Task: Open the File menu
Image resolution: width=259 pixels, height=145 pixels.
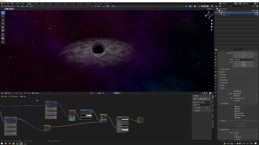Action: click(x=4, y=4)
